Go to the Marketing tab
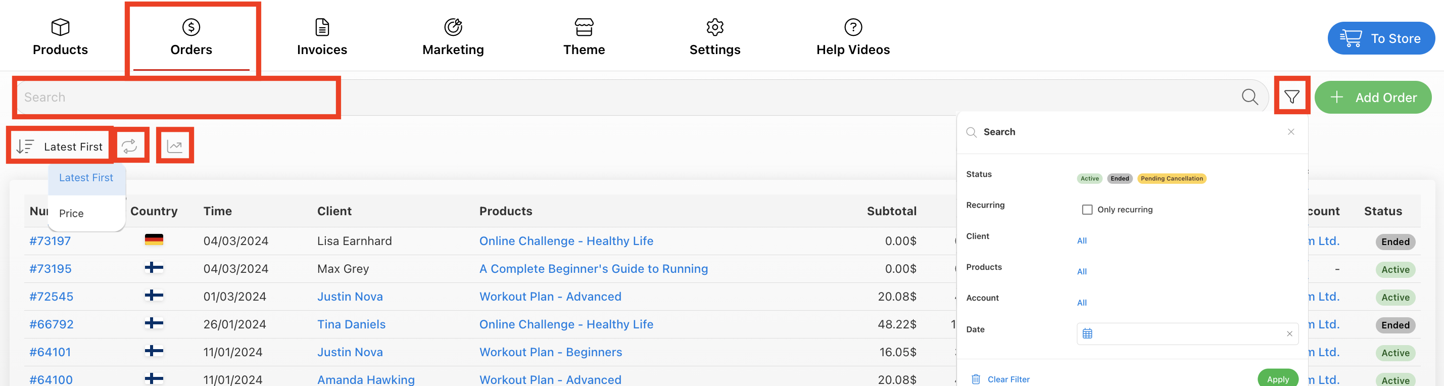 pos(453,37)
